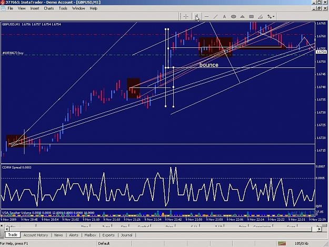
Task: Select the Rectangle shape tool
Action: pyautogui.click(x=252, y=16)
